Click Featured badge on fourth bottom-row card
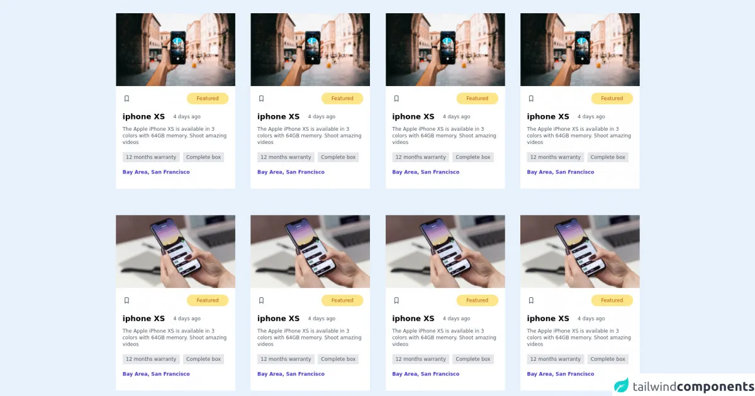 point(612,300)
